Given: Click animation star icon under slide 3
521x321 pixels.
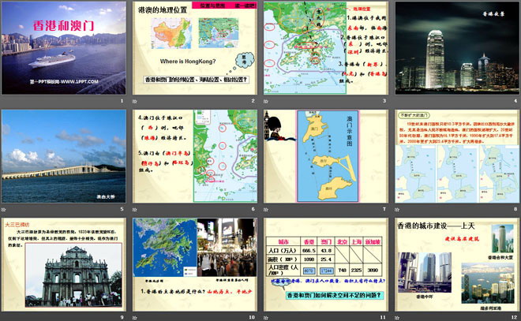Looking at the screenshot, I should [266, 101].
